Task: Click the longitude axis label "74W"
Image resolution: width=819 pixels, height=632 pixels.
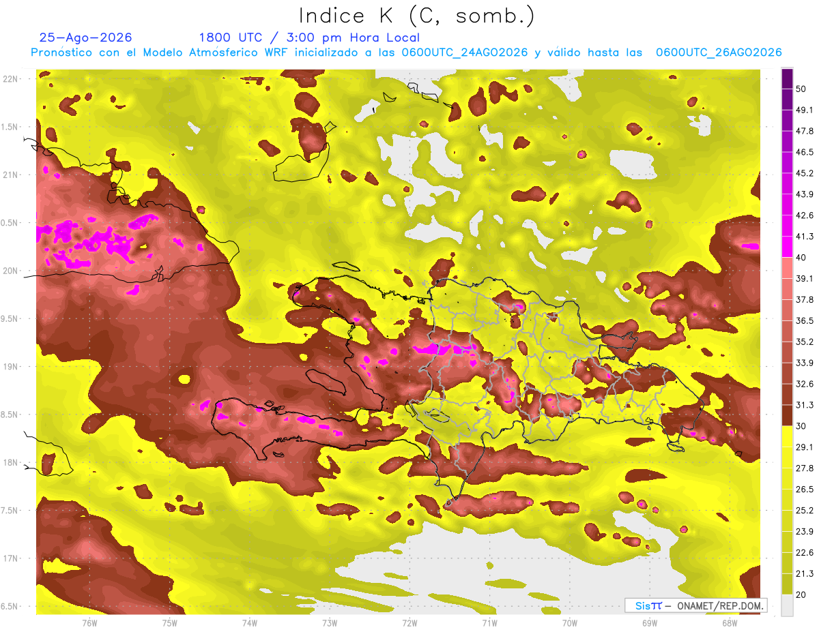Action: click(x=249, y=623)
